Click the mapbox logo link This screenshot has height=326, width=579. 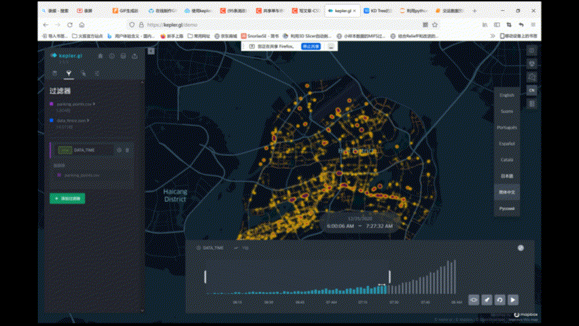pyautogui.click(x=526, y=314)
